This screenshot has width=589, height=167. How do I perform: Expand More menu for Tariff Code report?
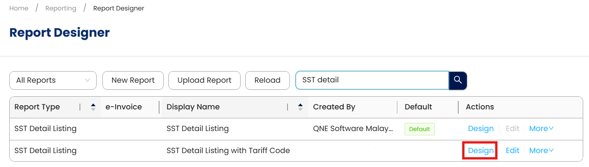pos(541,150)
